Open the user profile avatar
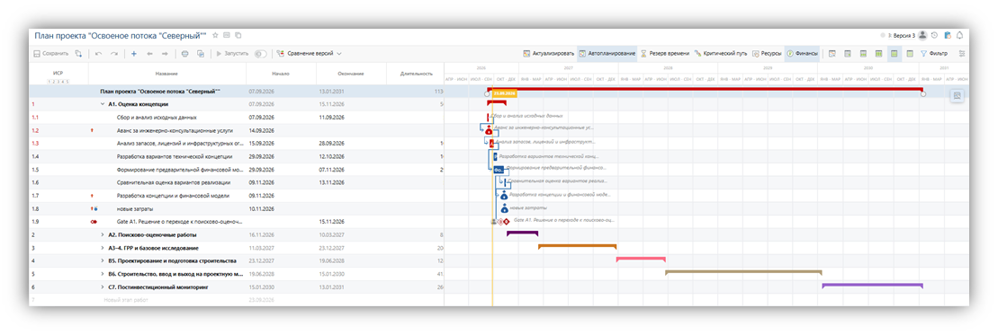Screen dimensions: 998x335 [922, 36]
